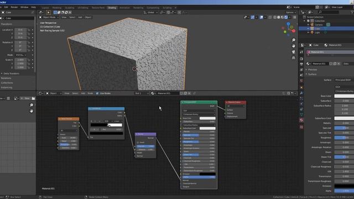Click the select box tool icon in viewport header
The image size is (354, 199).
coord(55,12)
